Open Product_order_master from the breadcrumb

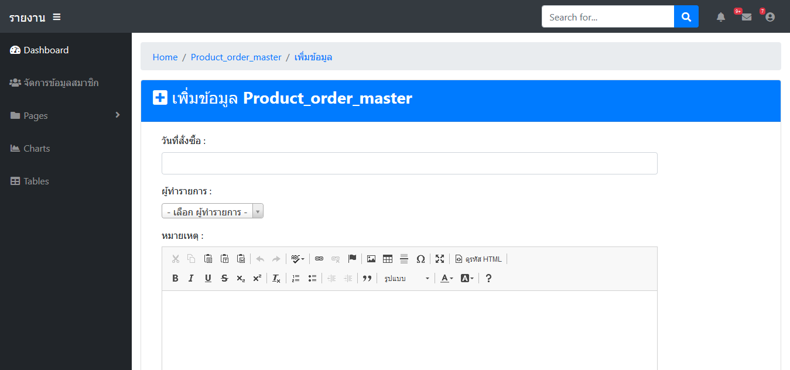point(236,57)
